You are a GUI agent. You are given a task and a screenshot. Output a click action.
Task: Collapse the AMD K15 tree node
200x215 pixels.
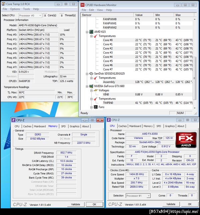tap(87, 32)
